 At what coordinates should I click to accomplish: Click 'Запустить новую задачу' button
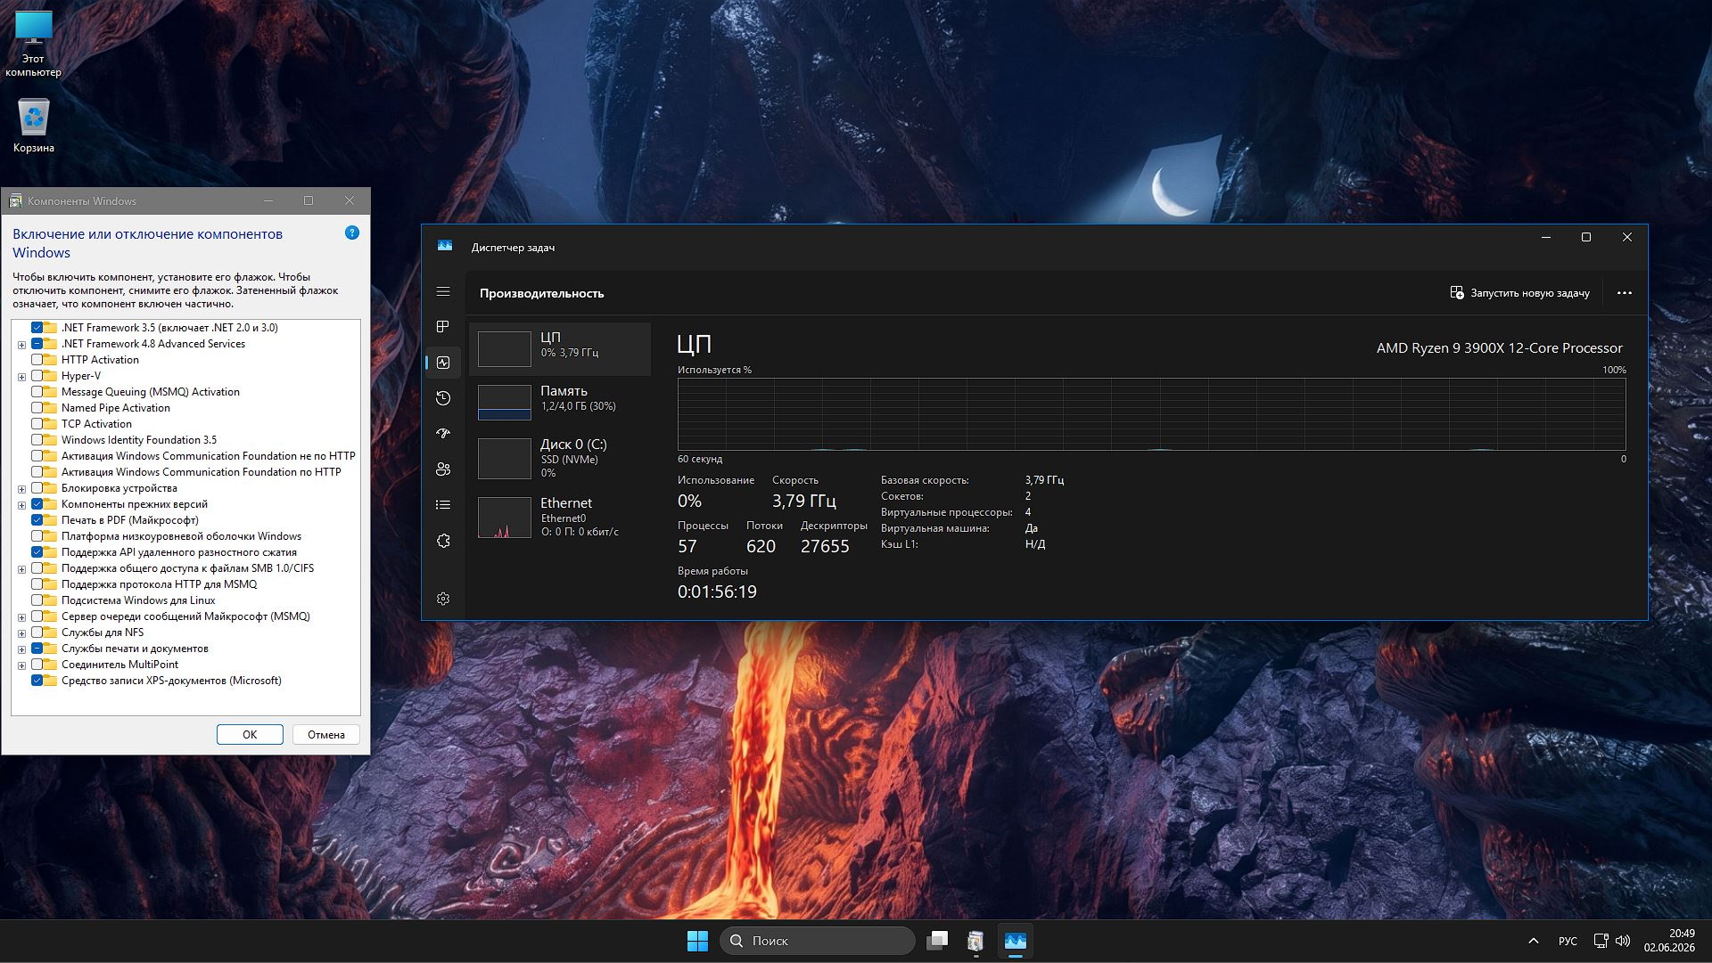click(1520, 293)
